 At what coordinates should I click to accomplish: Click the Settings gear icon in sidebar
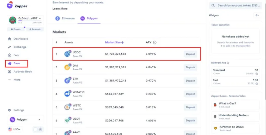pyautogui.click(x=10, y=110)
